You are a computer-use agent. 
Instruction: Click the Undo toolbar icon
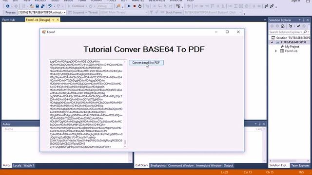coord(50,6)
